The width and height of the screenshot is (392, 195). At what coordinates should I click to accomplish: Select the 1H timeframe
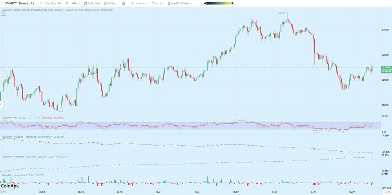click(x=67, y=3)
